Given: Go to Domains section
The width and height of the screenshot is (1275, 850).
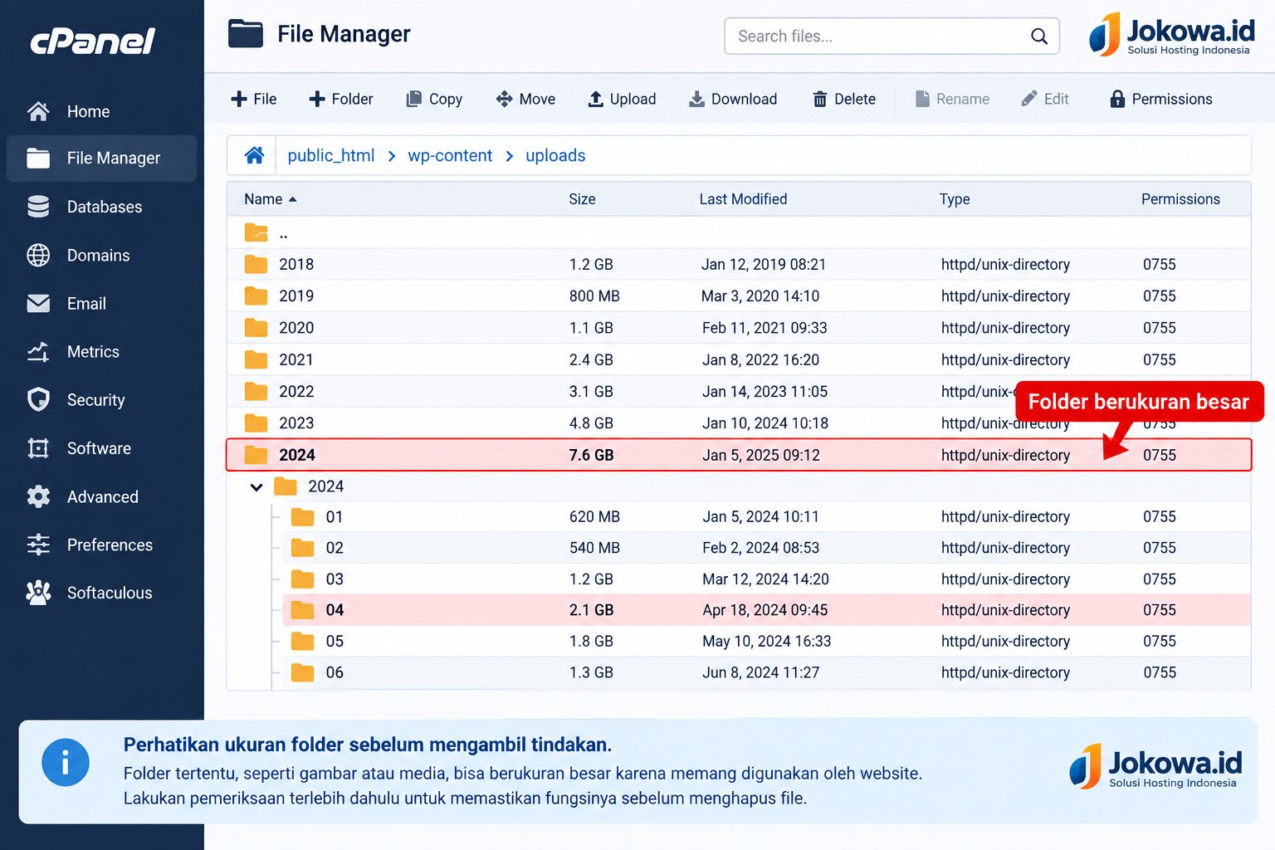Looking at the screenshot, I should click(x=98, y=255).
